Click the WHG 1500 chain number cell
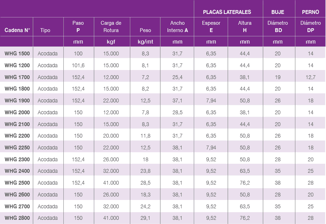 pos(17,54)
